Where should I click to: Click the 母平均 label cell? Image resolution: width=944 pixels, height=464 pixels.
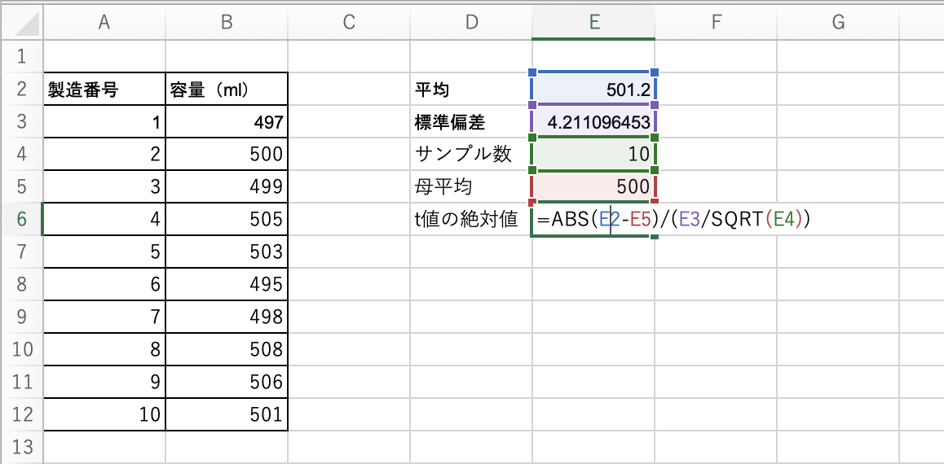click(x=471, y=187)
